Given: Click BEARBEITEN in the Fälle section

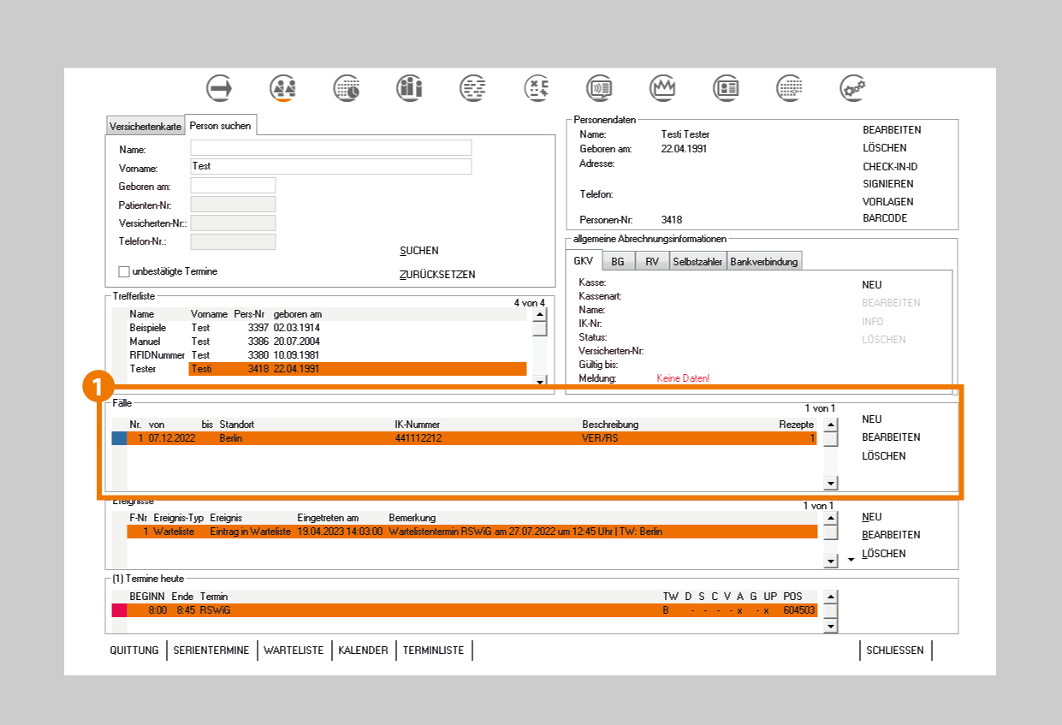Looking at the screenshot, I should (x=891, y=437).
